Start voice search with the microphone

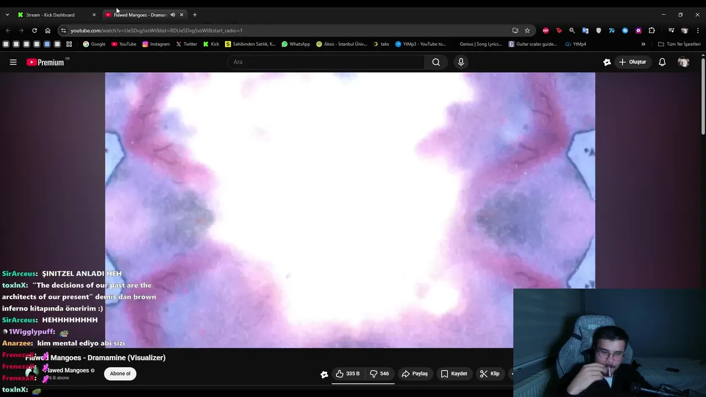pos(461,62)
